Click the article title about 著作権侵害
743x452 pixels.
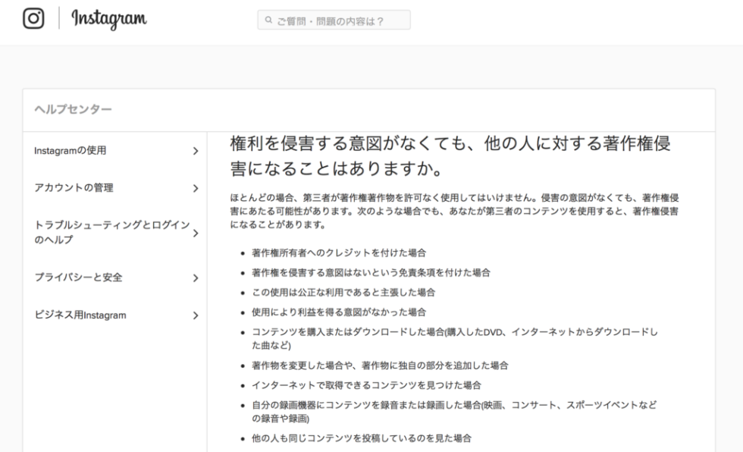450,154
